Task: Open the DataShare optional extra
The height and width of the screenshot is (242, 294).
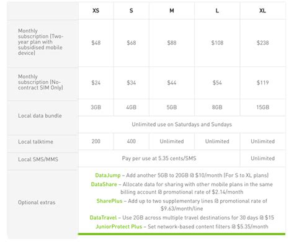Action: (104, 184)
